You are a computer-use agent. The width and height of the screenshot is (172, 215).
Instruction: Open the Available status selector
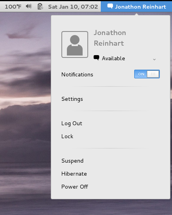tap(125, 58)
